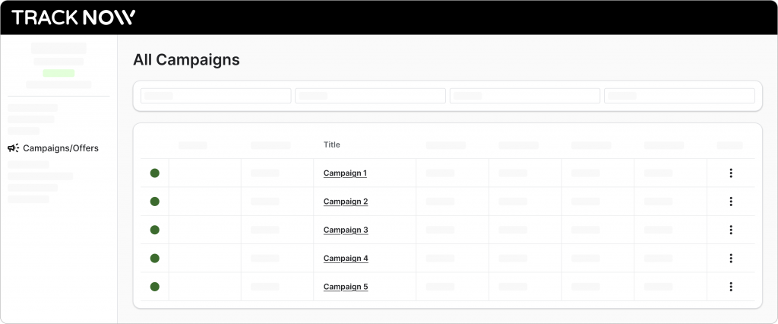The width and height of the screenshot is (778, 324).
Task: Toggle the Campaign 3 green status indicator
Action: point(154,230)
